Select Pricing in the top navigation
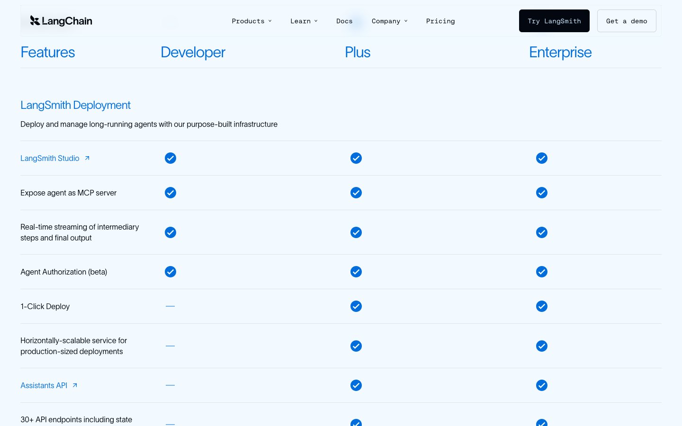 tap(440, 21)
